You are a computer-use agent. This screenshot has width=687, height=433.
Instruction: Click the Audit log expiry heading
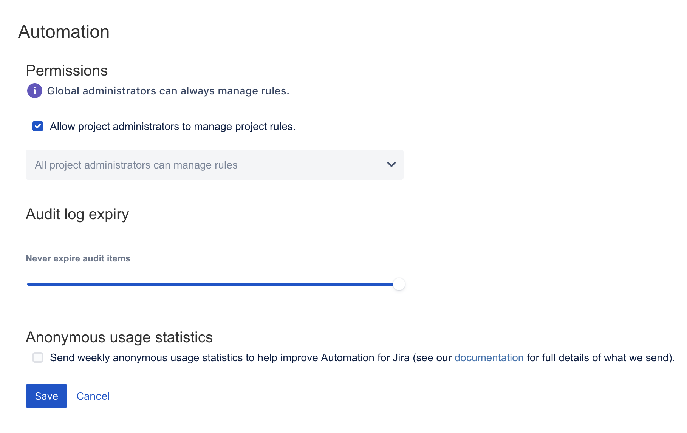pos(77,214)
